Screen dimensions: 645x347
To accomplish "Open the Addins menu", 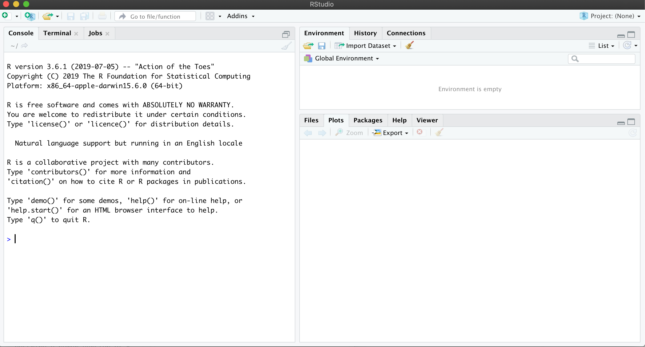I will pos(241,16).
